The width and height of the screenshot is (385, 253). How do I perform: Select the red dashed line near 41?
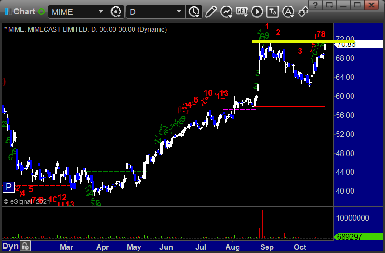point(44,185)
